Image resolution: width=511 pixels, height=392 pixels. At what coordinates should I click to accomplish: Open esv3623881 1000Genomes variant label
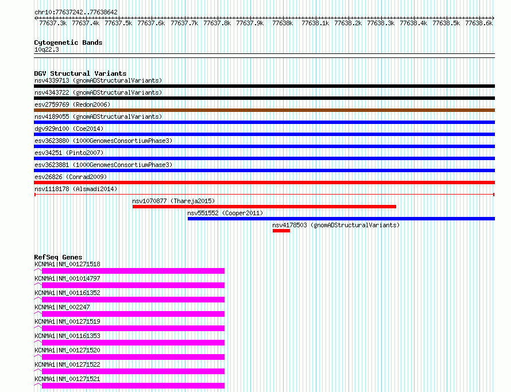(103, 165)
